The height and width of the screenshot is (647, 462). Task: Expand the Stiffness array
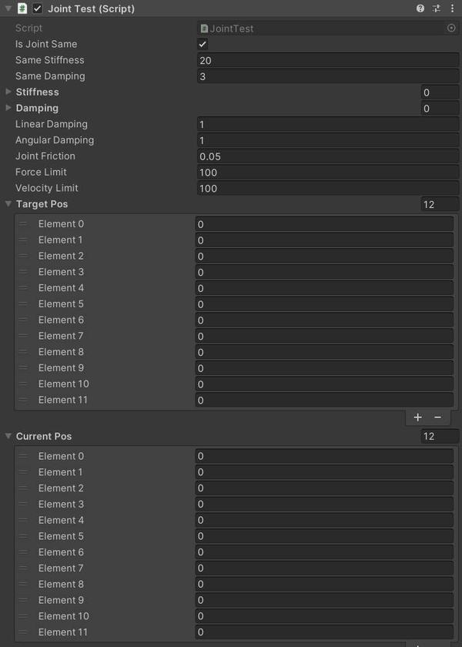(x=8, y=92)
